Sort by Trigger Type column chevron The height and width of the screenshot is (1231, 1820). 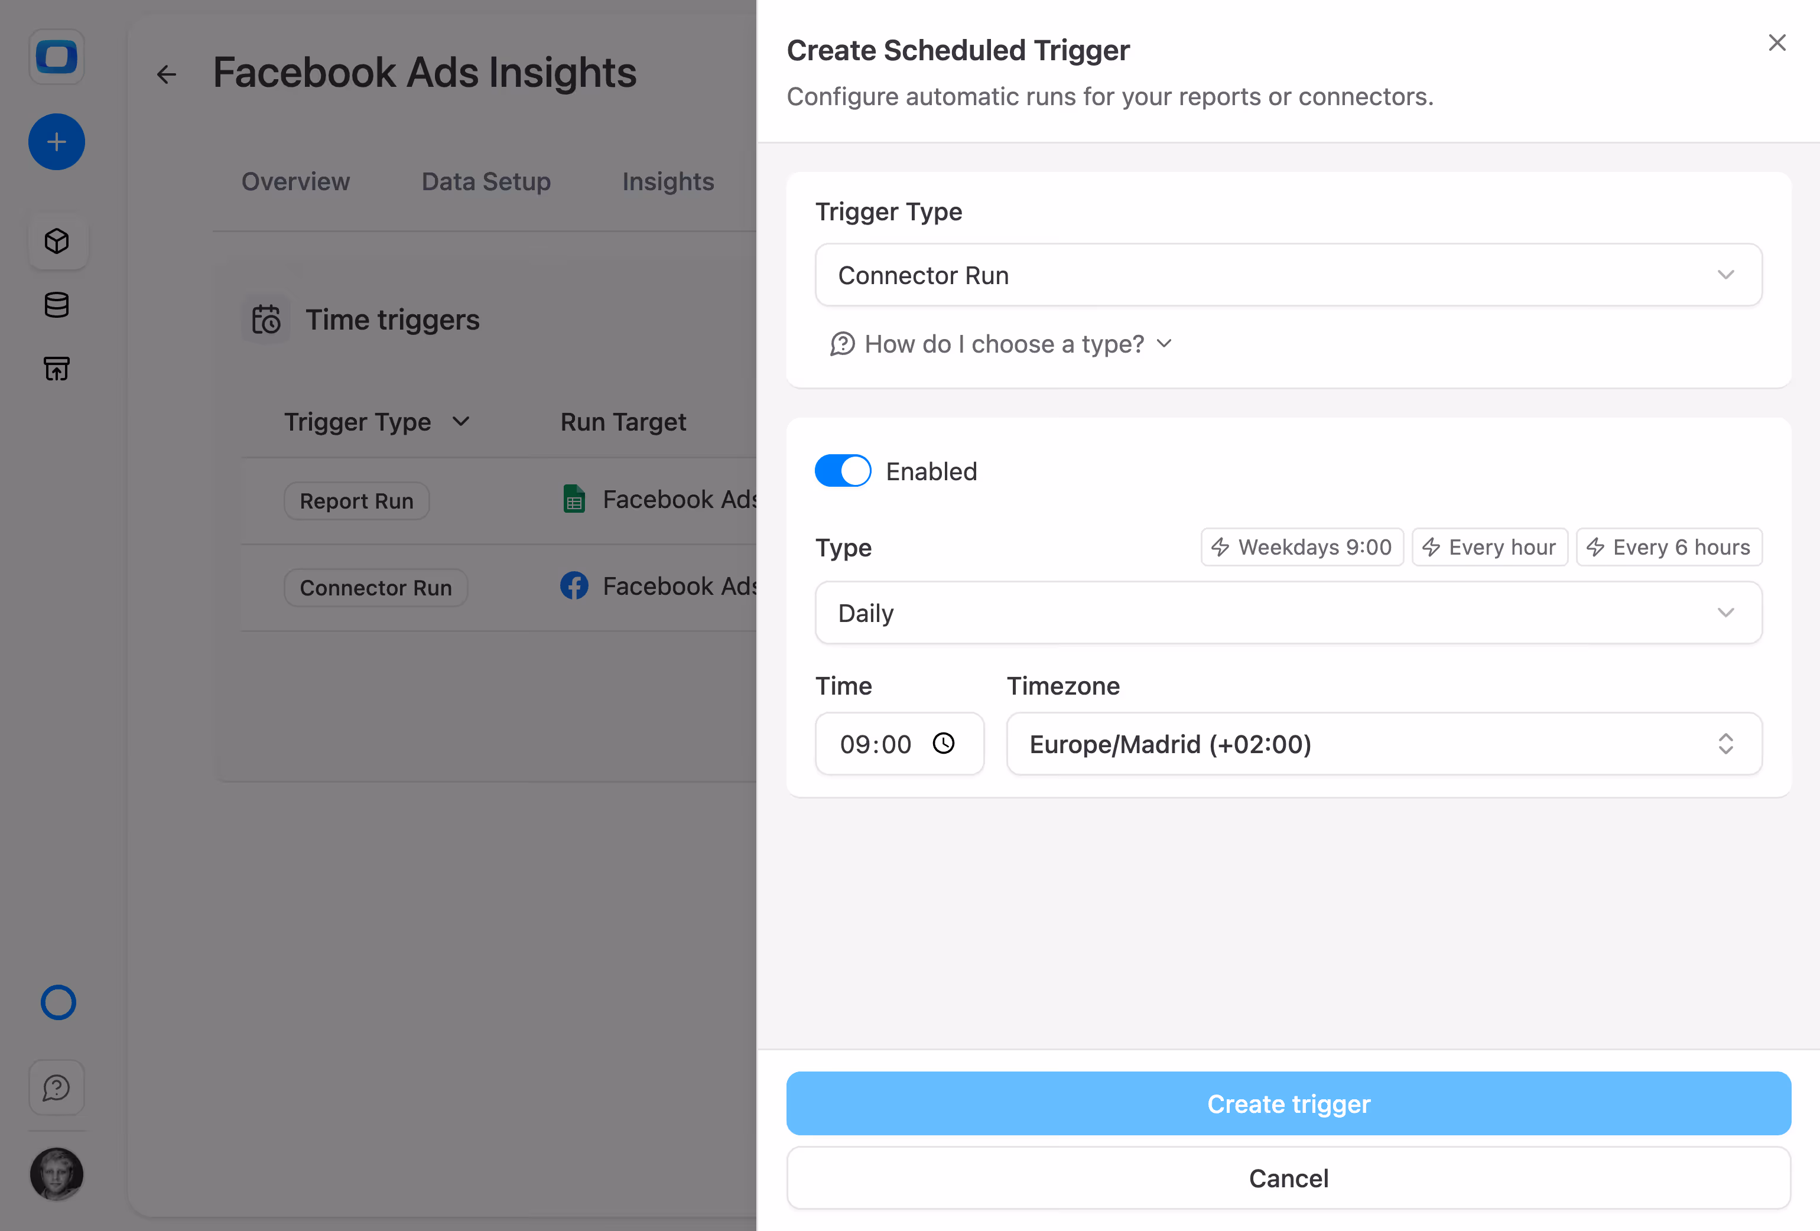click(460, 421)
